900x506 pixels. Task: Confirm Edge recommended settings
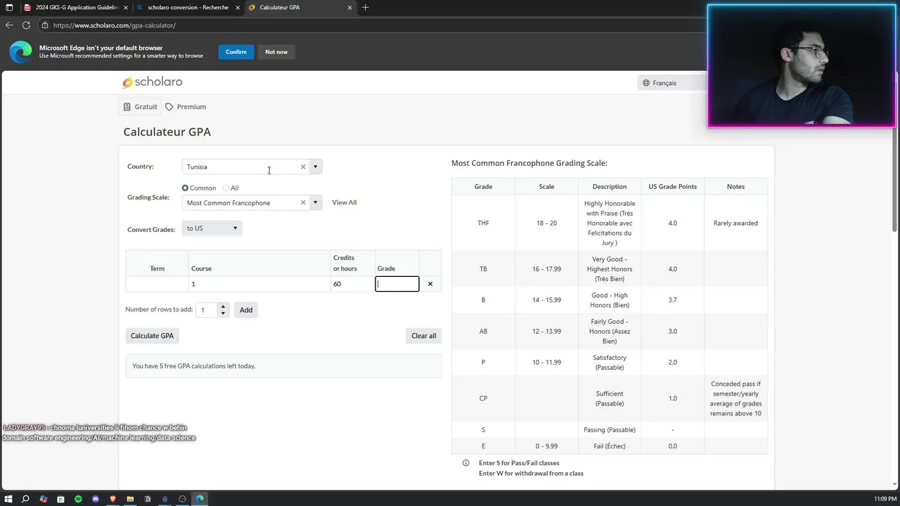(x=236, y=52)
